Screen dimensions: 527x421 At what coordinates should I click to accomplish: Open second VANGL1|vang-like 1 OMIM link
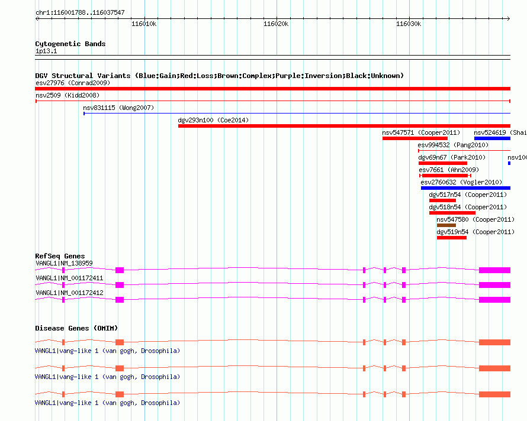pyautogui.click(x=107, y=377)
